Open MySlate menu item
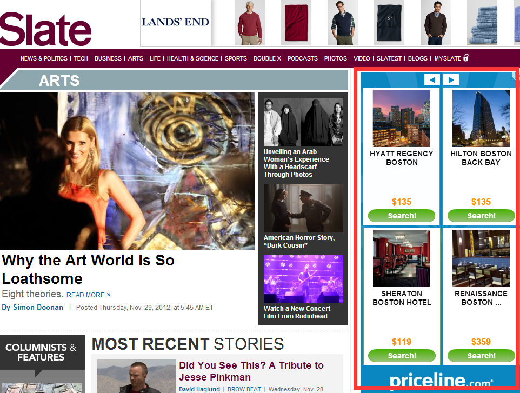 pyautogui.click(x=448, y=58)
